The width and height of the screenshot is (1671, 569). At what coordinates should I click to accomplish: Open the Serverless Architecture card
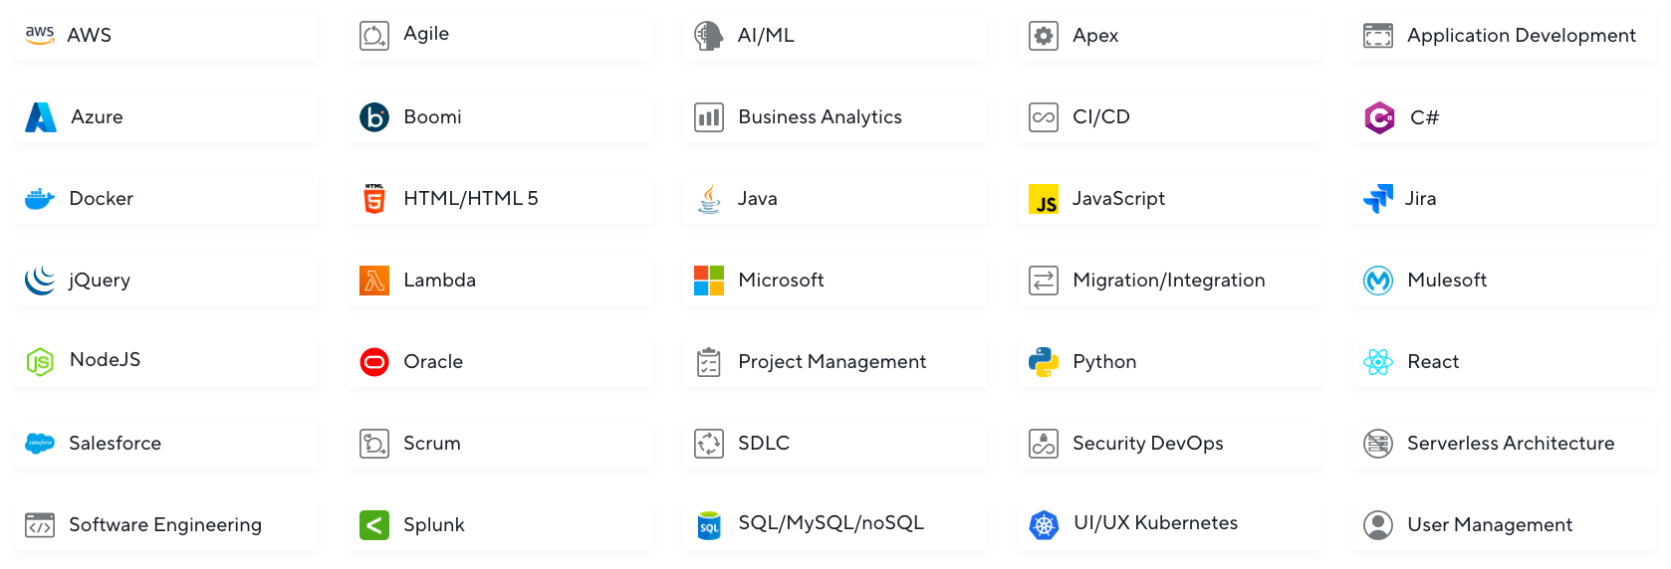click(1505, 444)
